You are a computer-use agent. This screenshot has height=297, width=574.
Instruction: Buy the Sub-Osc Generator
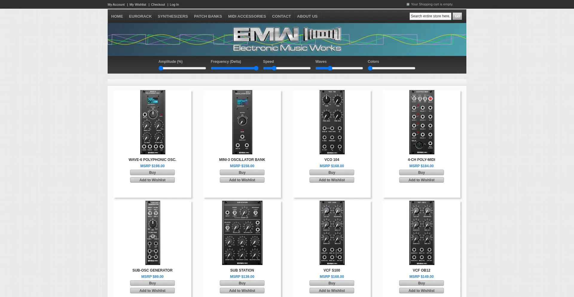(152, 283)
